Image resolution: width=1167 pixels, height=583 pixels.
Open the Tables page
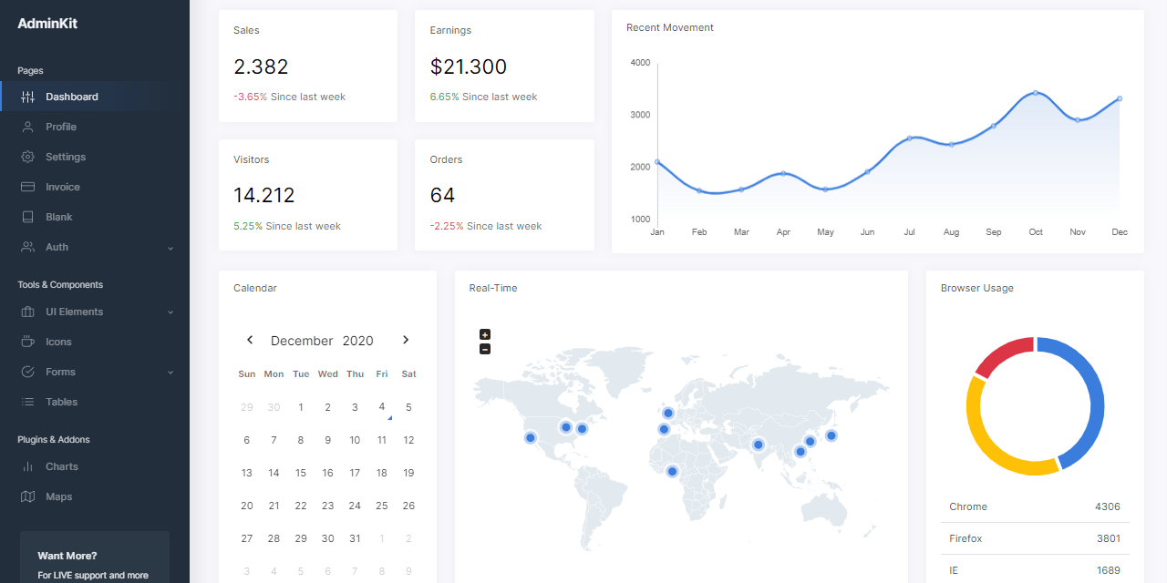[x=95, y=402]
